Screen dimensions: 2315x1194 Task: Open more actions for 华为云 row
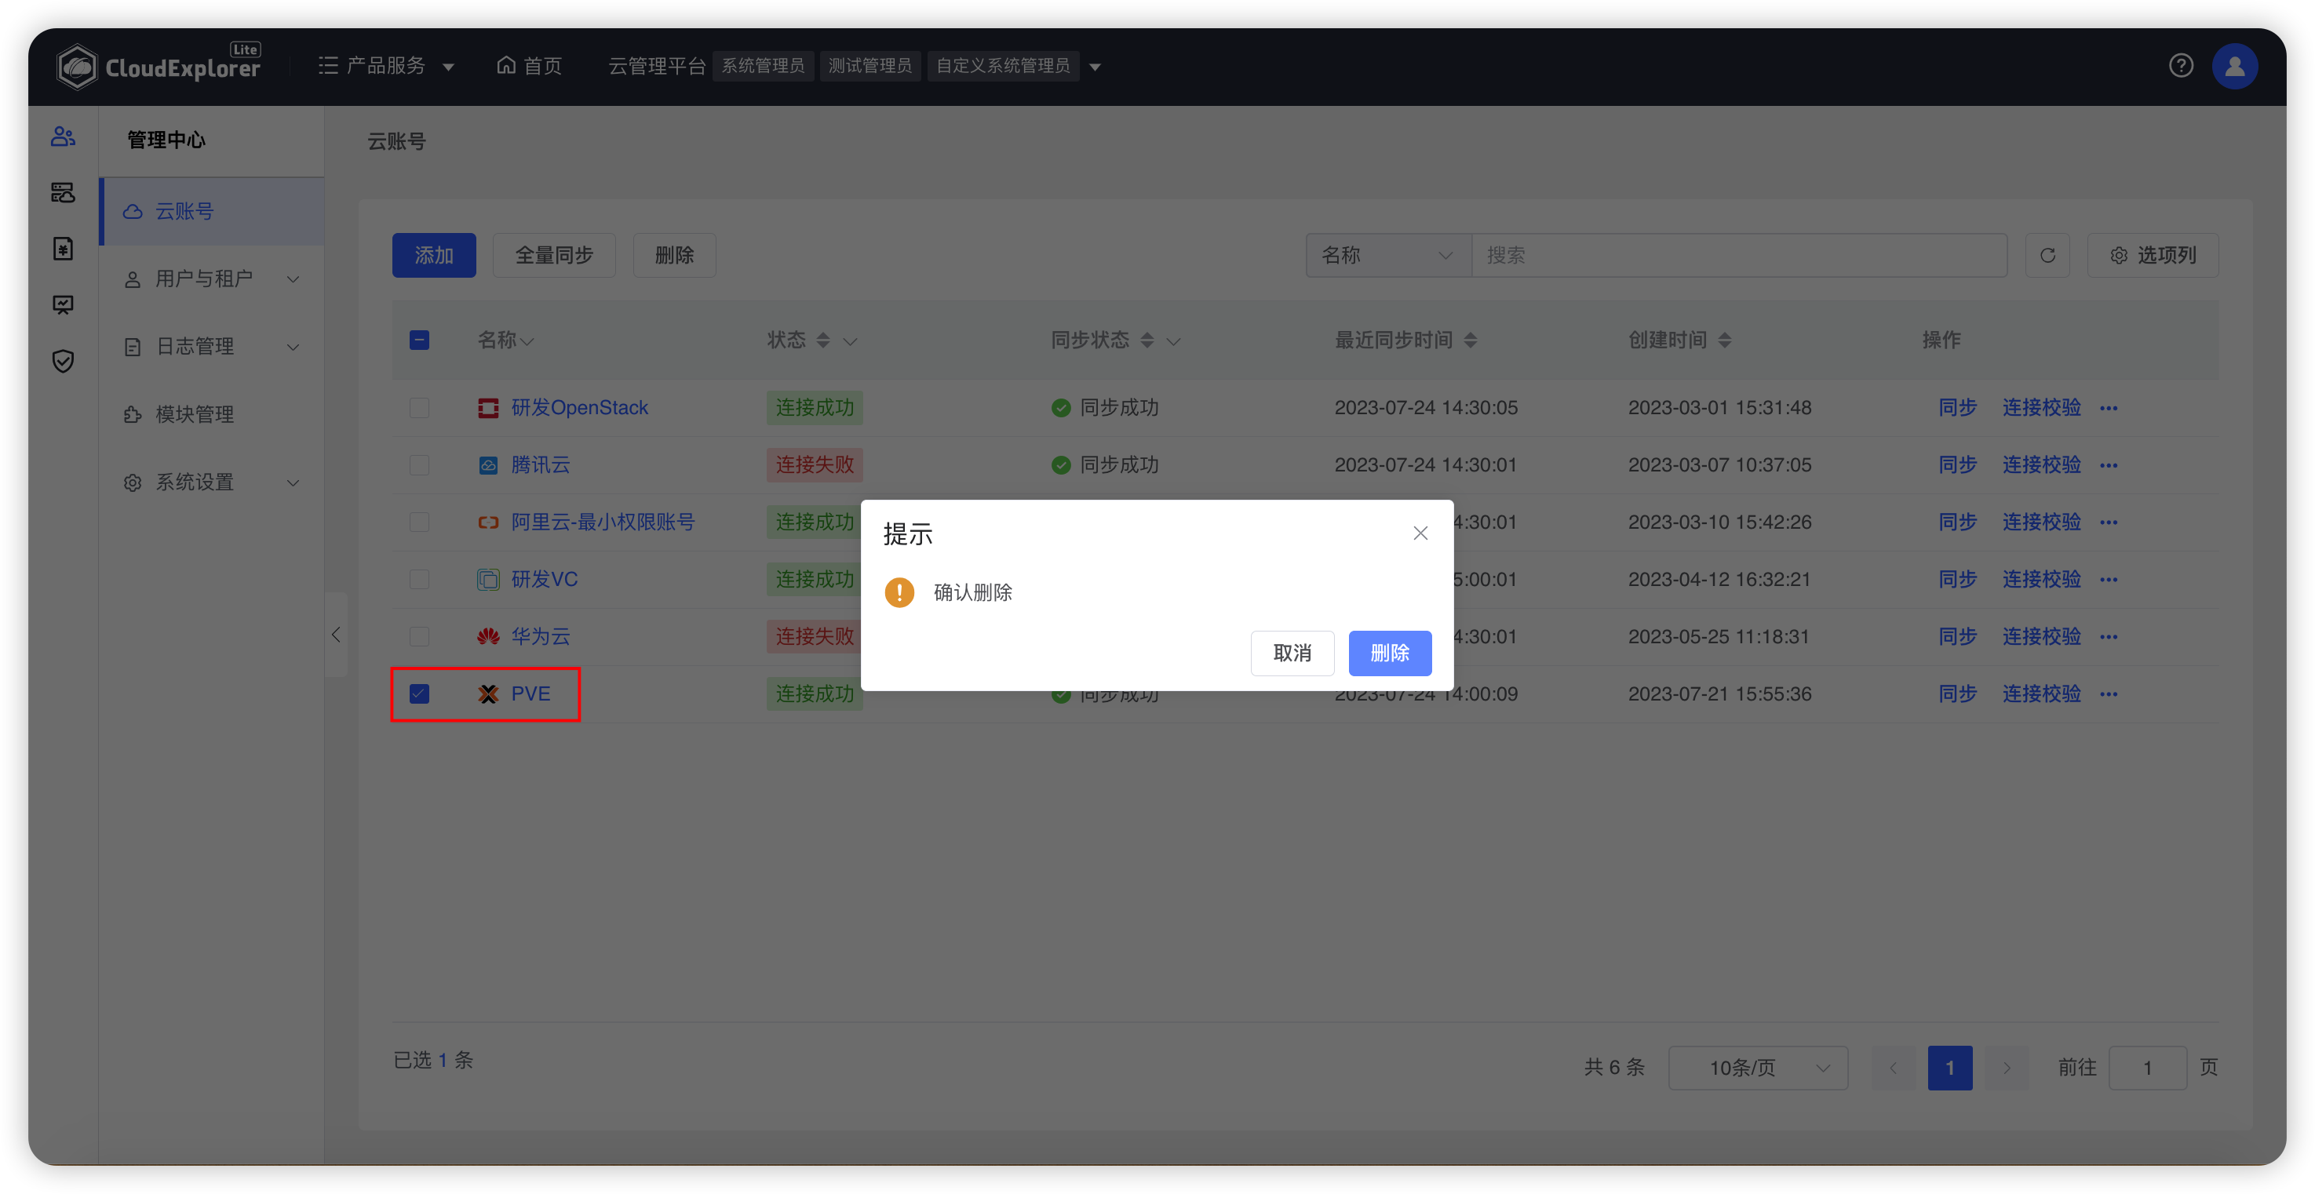(2109, 637)
